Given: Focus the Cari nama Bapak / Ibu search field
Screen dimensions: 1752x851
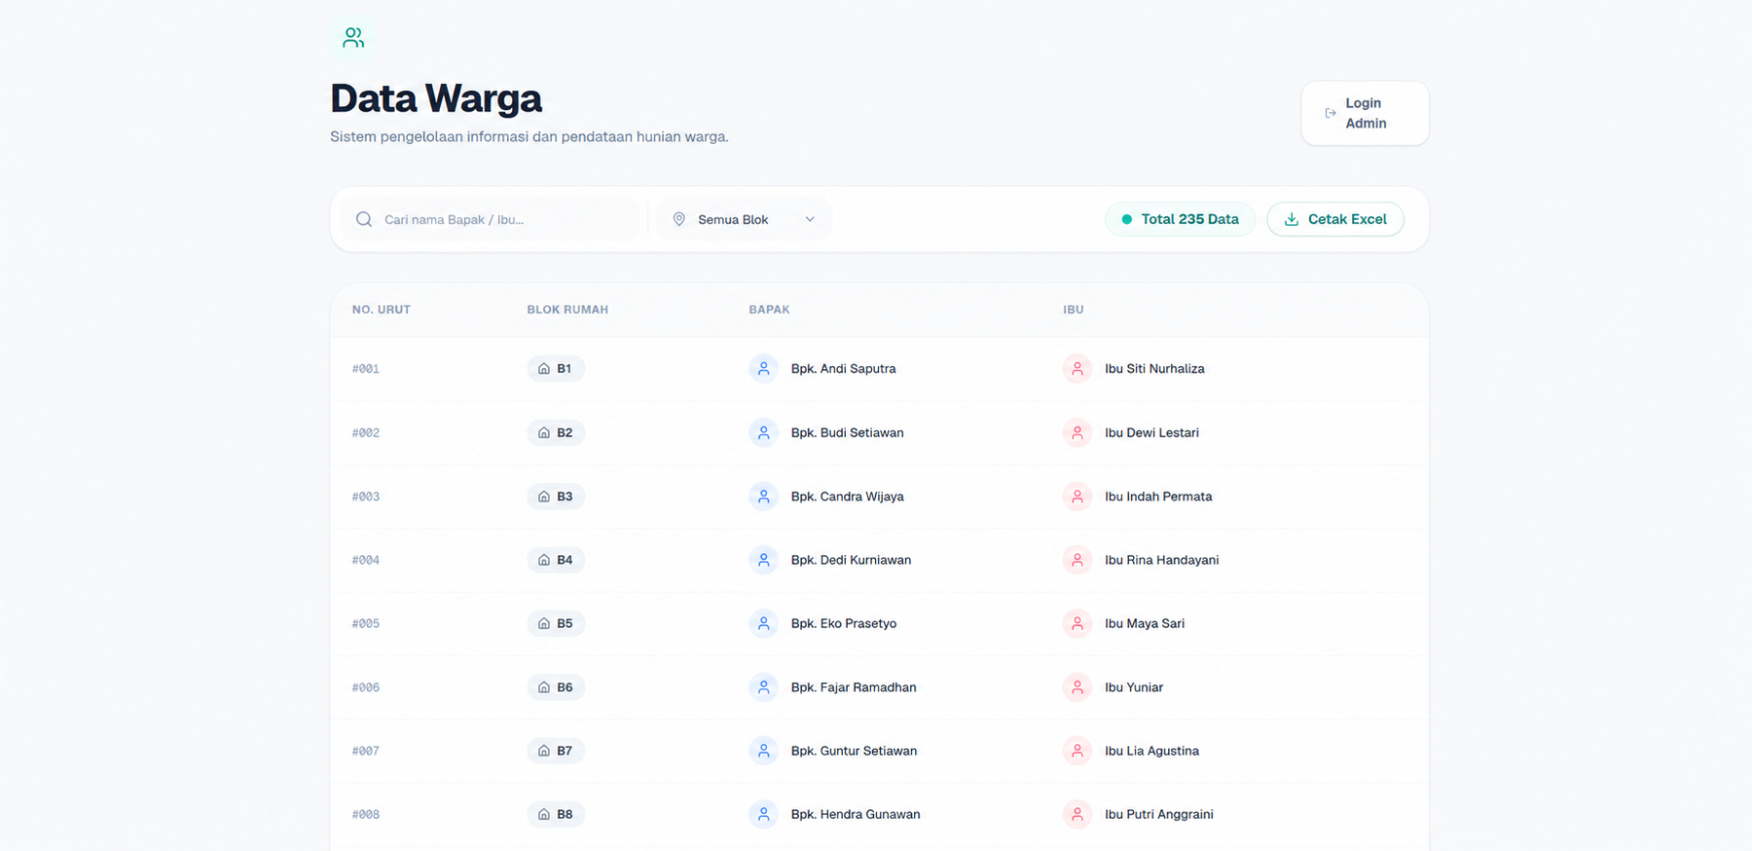Looking at the screenshot, I should [x=492, y=219].
